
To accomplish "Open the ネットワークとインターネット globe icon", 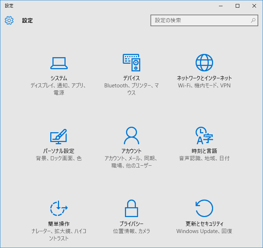I will pyautogui.click(x=204, y=63).
